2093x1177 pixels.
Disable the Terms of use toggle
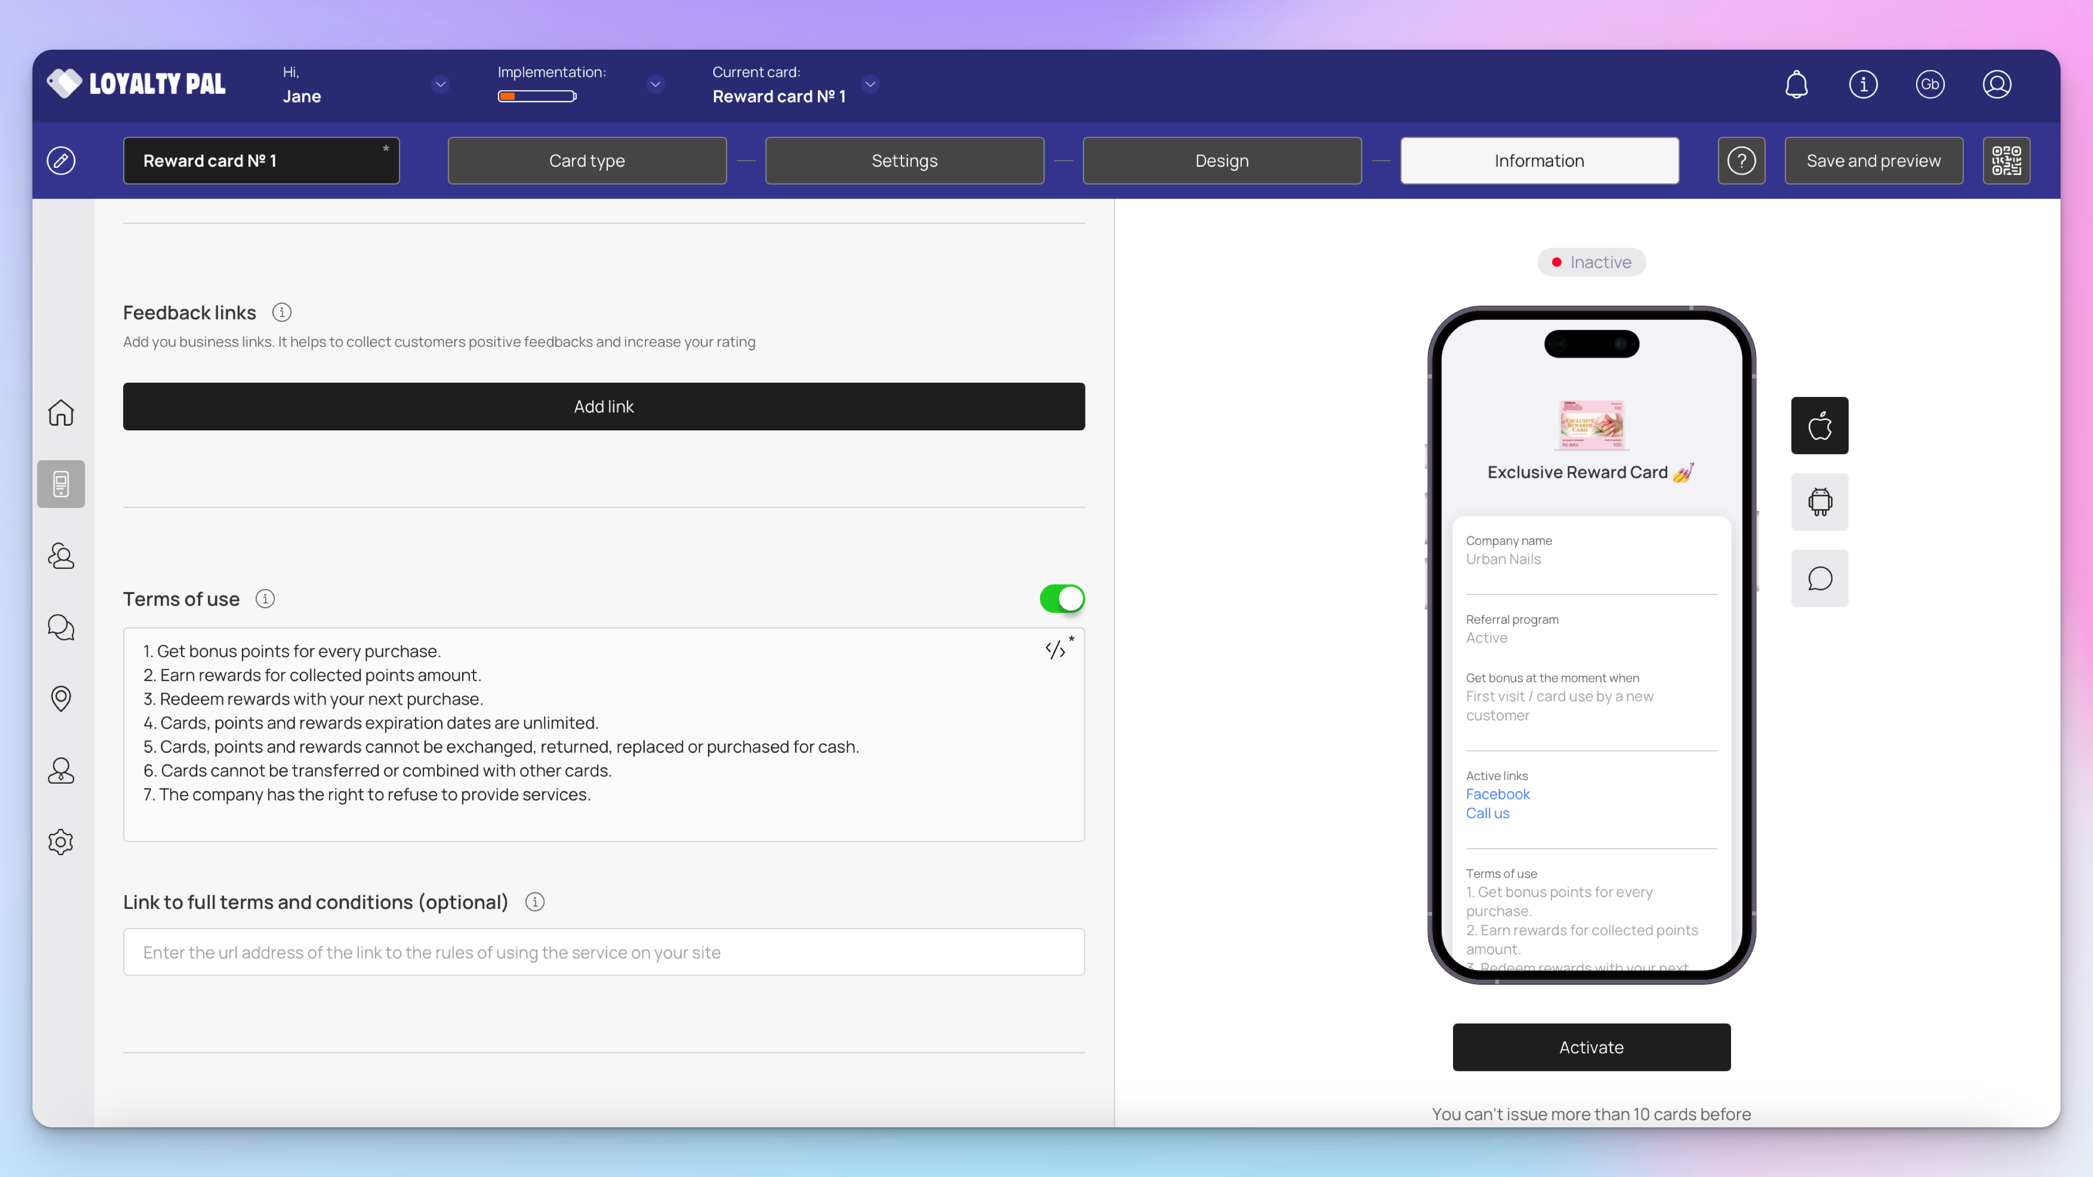[x=1062, y=599]
